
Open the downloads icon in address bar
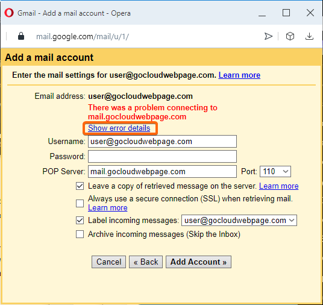click(309, 36)
